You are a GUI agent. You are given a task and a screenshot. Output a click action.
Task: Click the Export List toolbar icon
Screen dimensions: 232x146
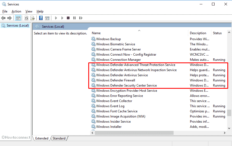pyautogui.click(x=32, y=18)
